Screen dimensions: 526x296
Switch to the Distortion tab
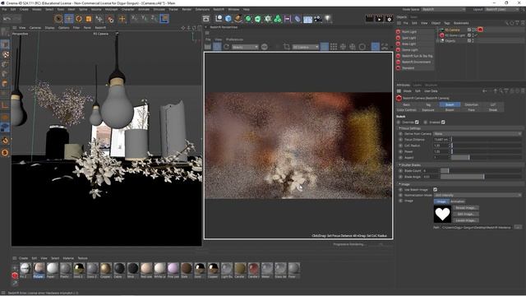471,104
